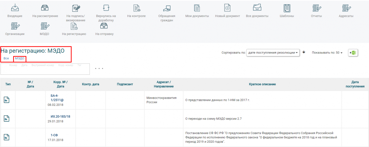This screenshot has width=369, height=147.
Task: Open На отправку section icon
Action: point(104,26)
